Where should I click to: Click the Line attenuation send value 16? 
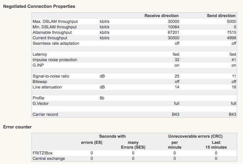[x=234, y=87]
